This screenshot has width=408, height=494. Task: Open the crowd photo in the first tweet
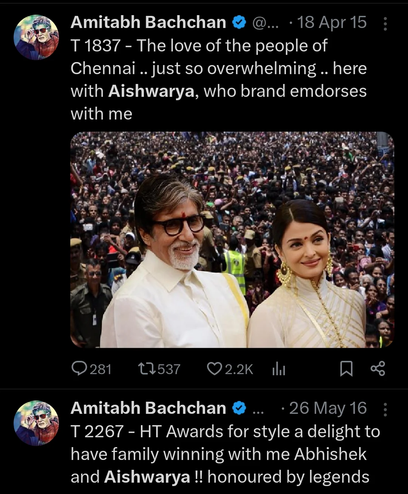[x=232, y=239]
